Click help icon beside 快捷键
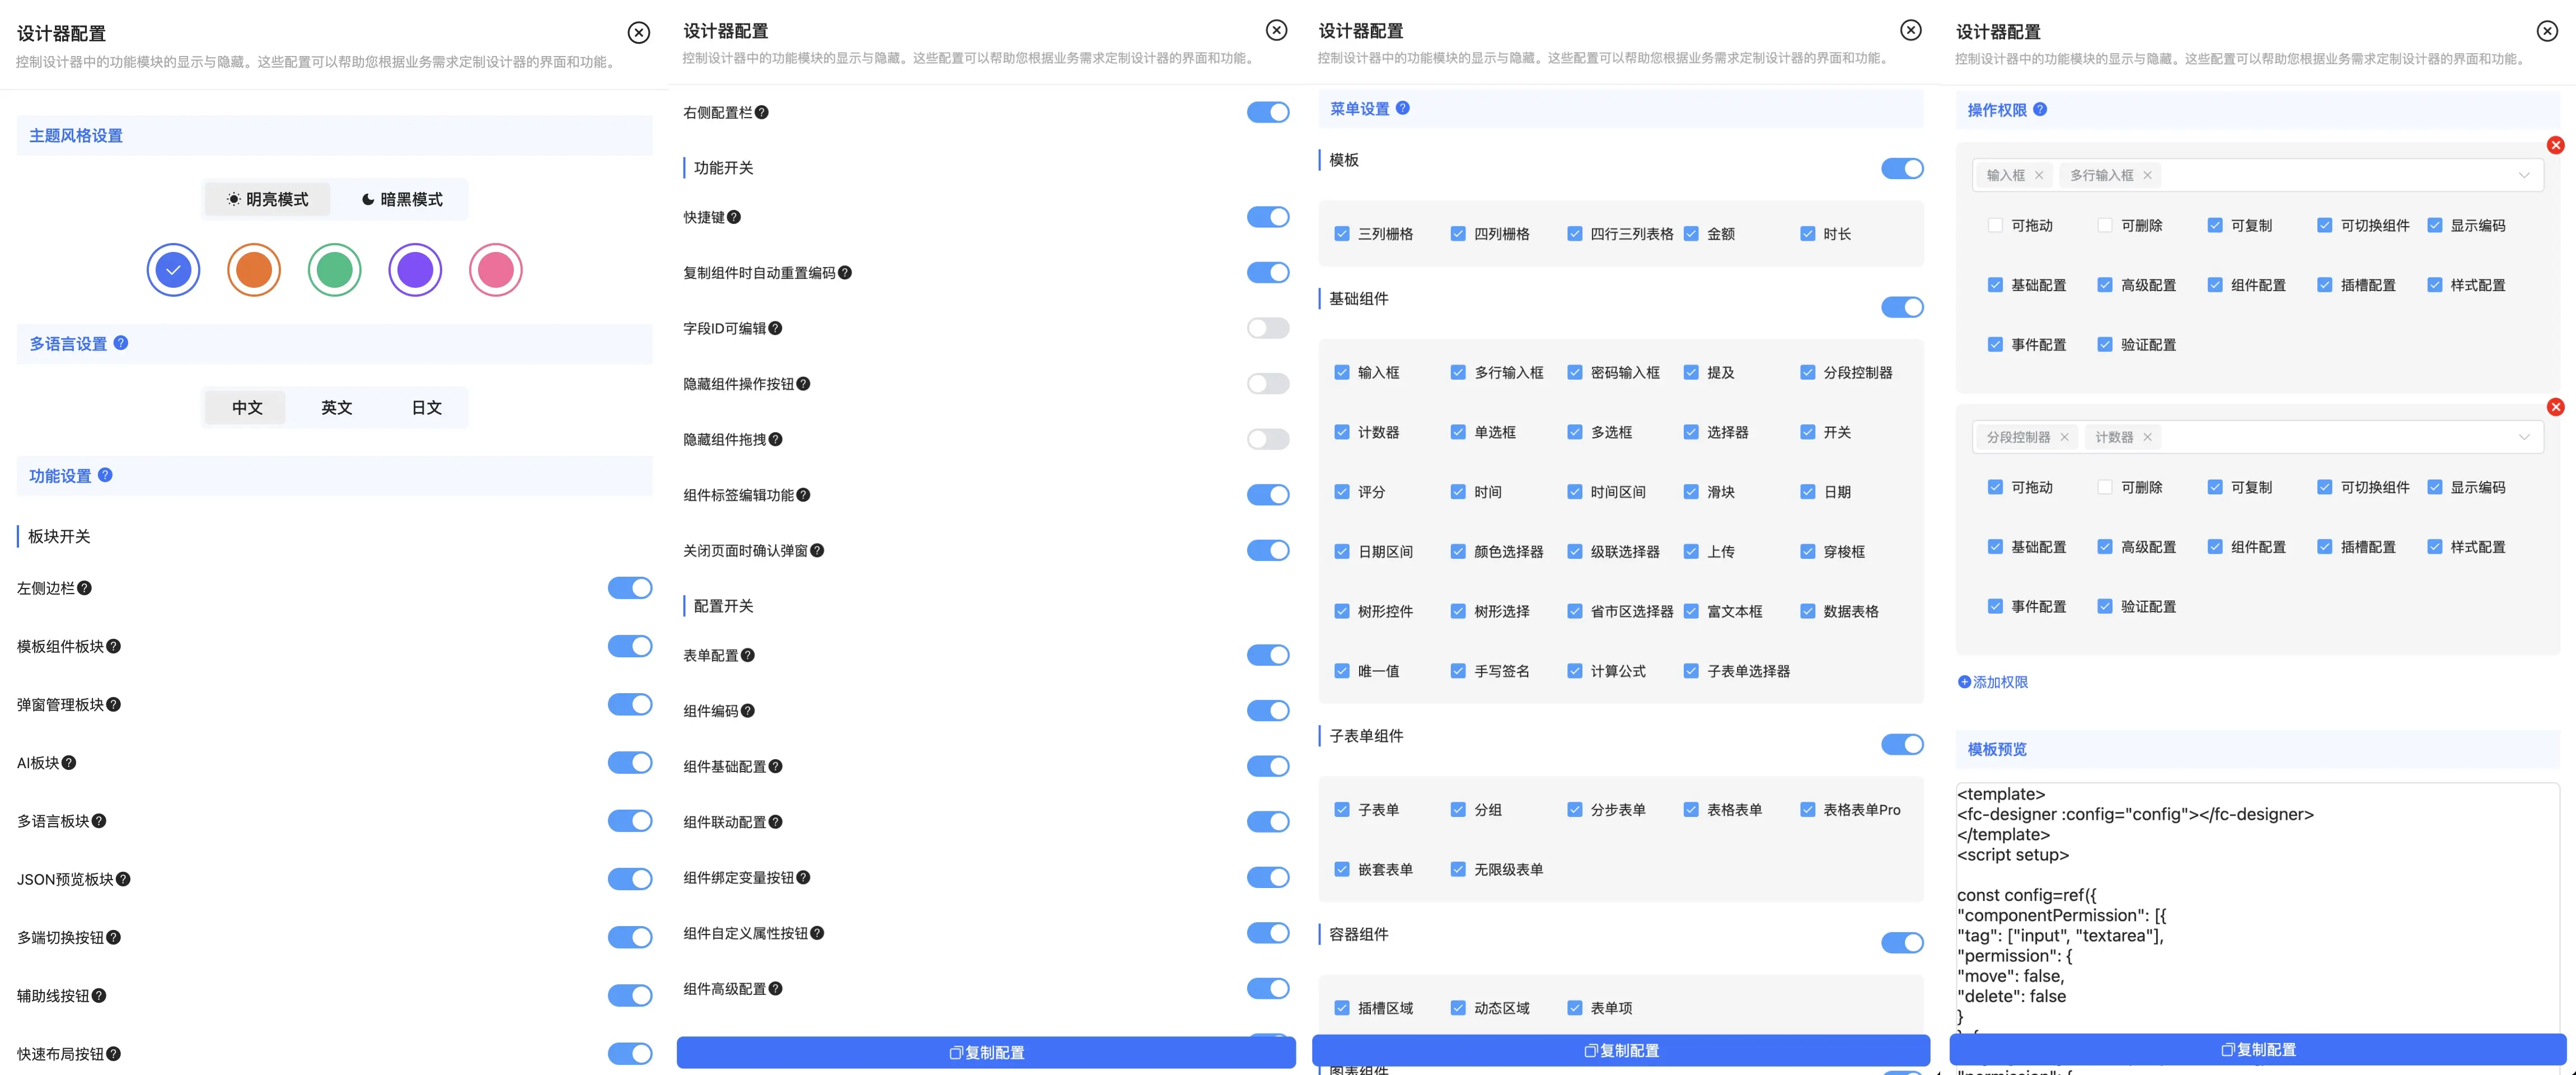2576x1075 pixels. point(734,217)
